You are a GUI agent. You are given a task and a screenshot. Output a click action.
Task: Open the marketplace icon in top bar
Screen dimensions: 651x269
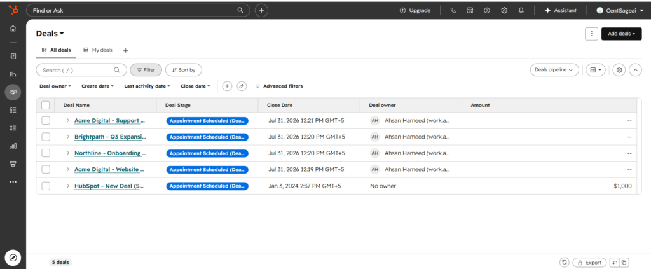pos(470,11)
